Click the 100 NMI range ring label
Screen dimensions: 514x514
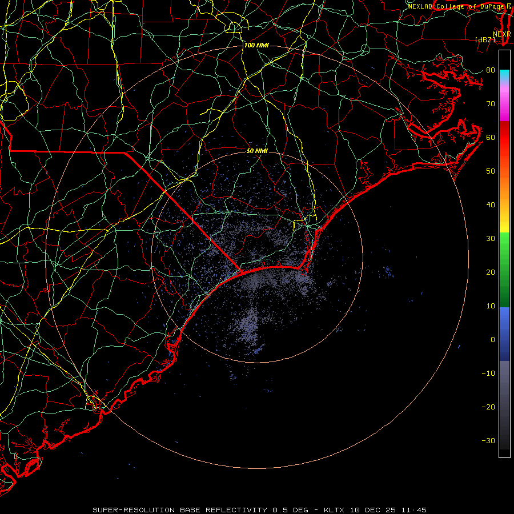(256, 45)
